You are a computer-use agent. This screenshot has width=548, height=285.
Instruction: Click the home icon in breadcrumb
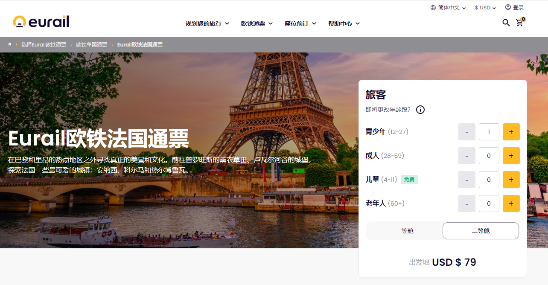tap(10, 44)
